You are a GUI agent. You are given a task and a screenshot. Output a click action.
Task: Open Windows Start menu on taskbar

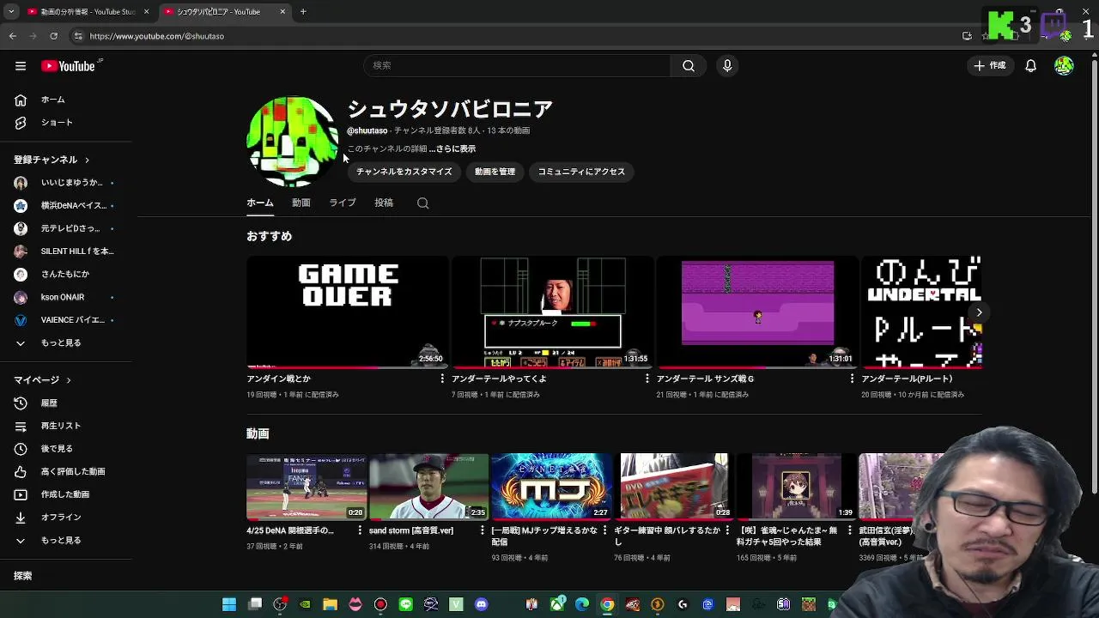point(229,604)
